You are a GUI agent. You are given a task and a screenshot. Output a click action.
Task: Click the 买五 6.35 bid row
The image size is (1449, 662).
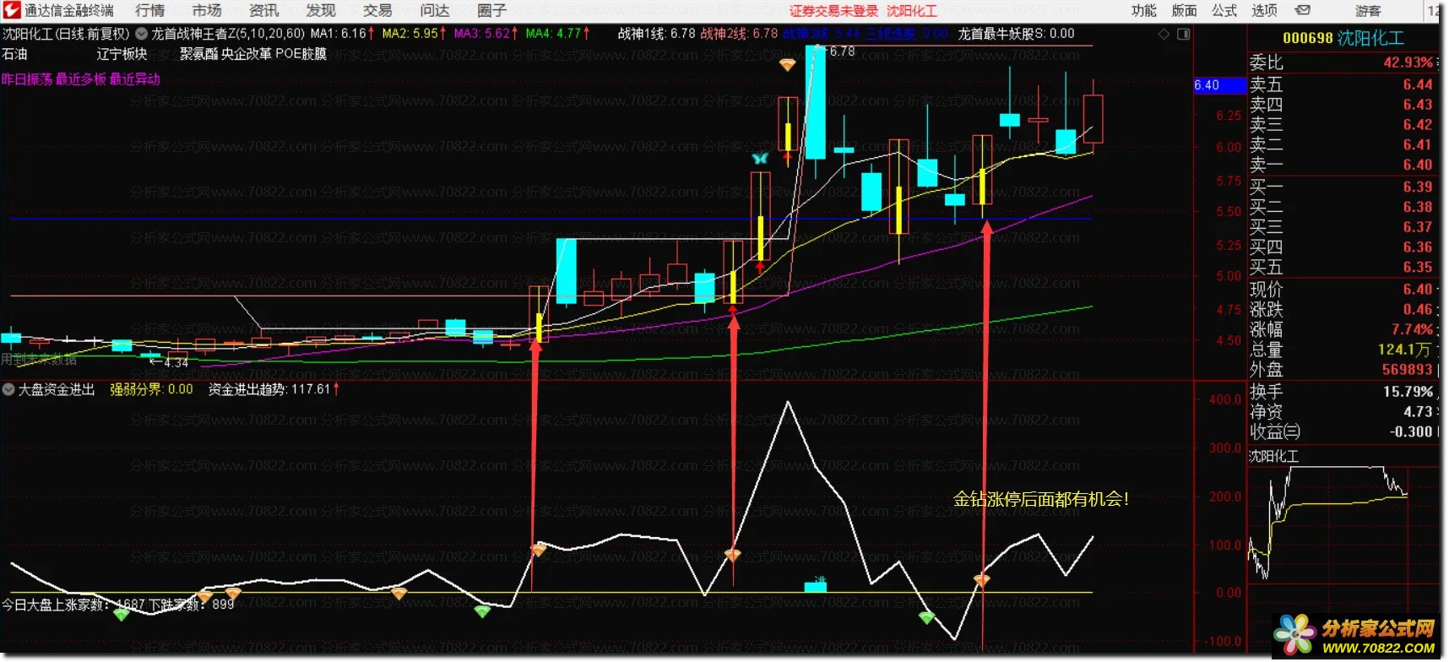pyautogui.click(x=1342, y=267)
